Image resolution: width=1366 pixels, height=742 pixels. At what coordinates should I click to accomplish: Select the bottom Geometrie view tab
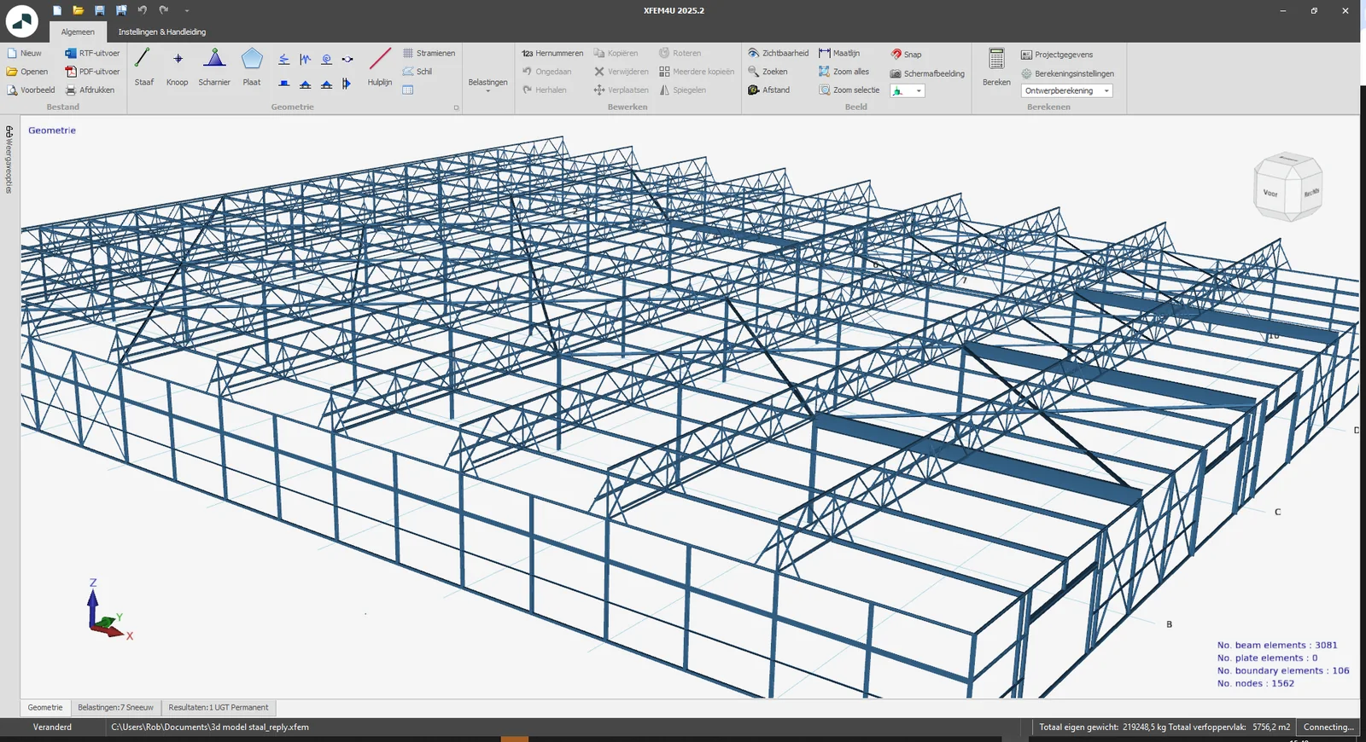click(x=45, y=707)
